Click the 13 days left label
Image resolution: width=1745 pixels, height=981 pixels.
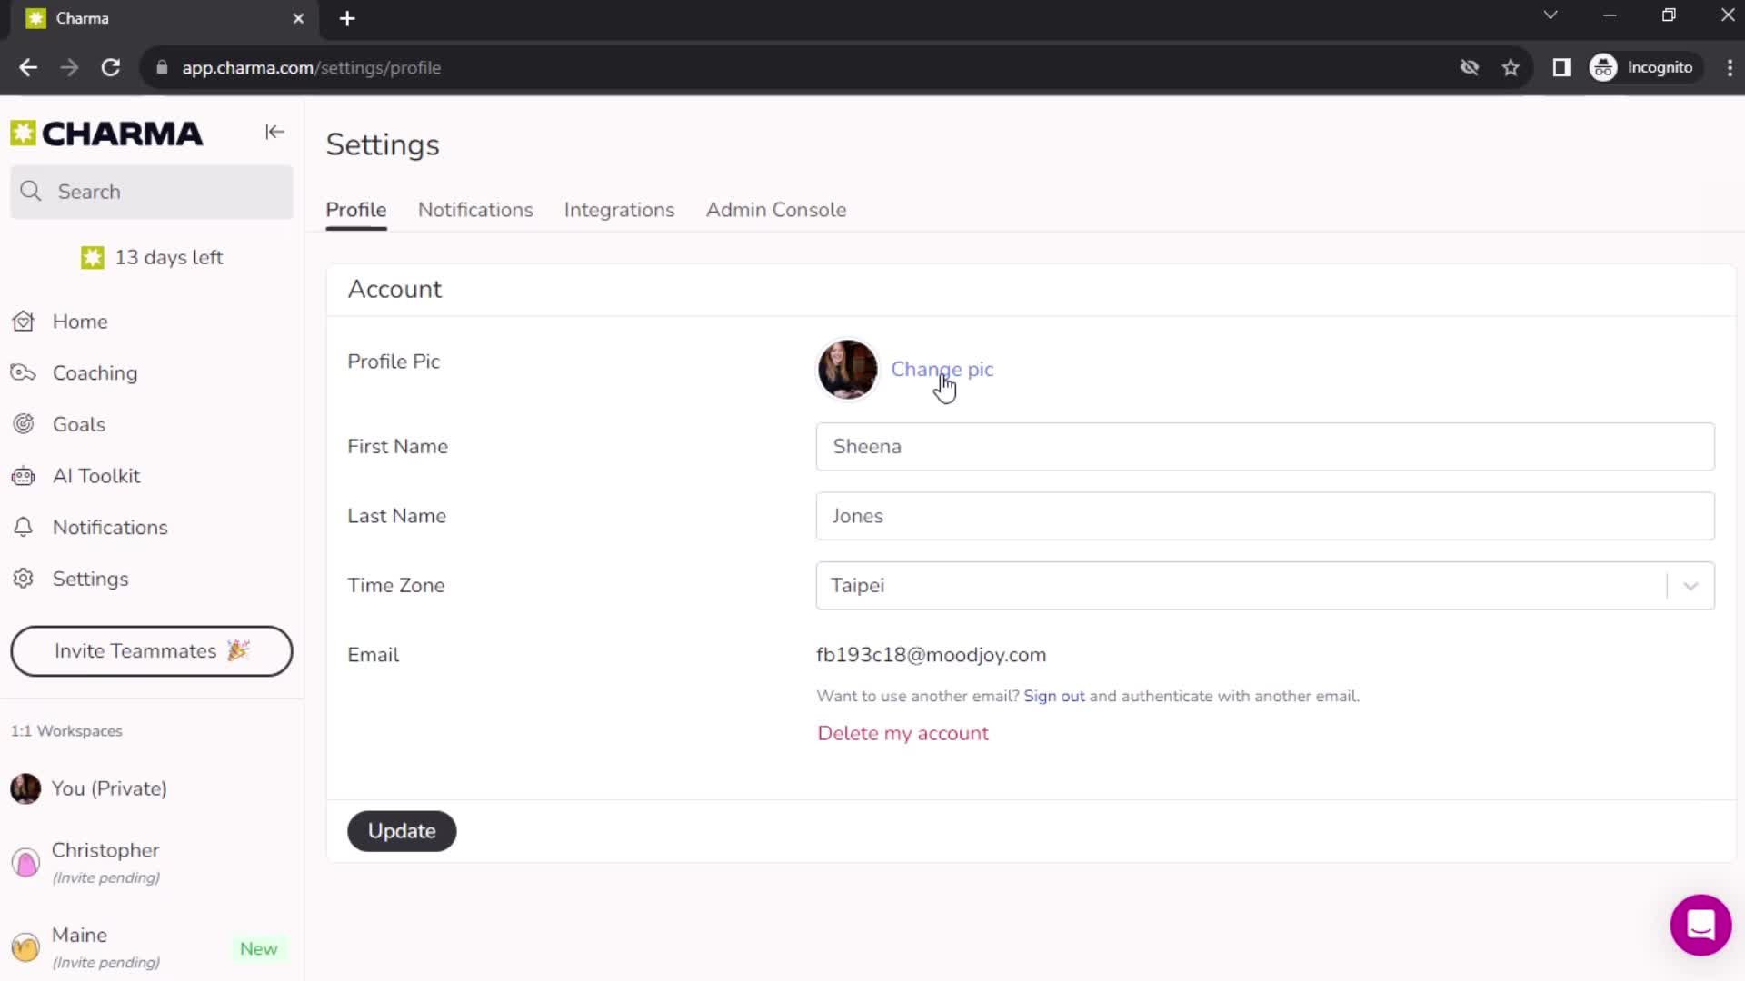(x=169, y=257)
